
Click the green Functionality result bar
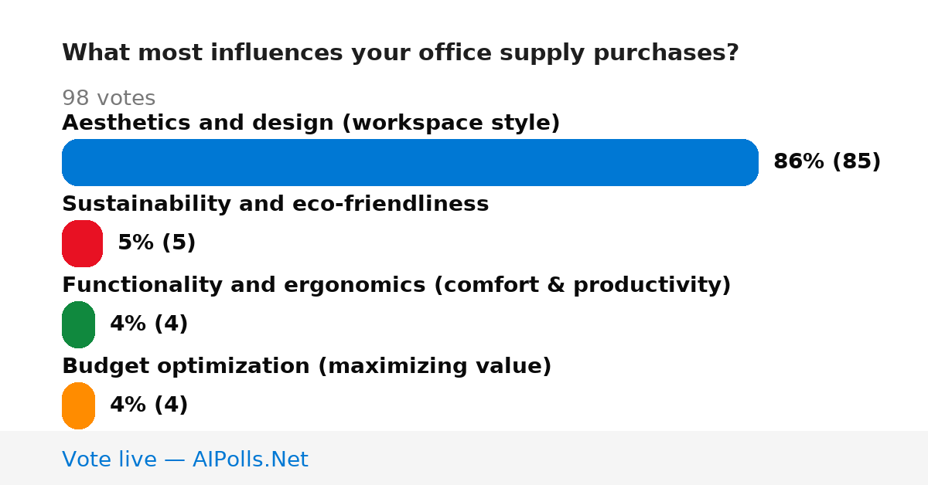tap(78, 324)
